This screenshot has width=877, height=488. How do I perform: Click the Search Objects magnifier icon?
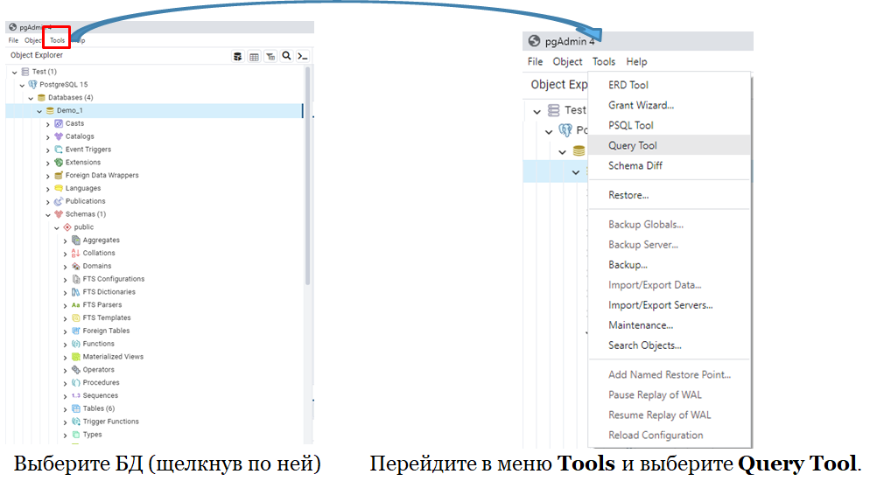tap(286, 56)
